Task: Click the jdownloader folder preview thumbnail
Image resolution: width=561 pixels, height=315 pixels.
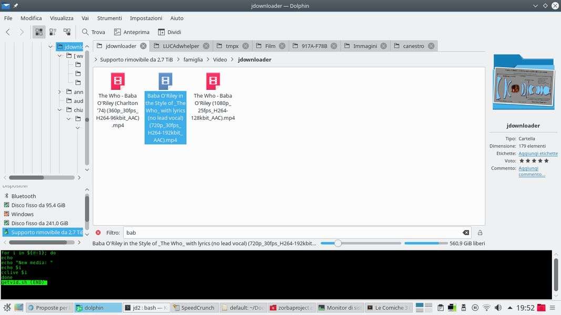Action: 524,82
